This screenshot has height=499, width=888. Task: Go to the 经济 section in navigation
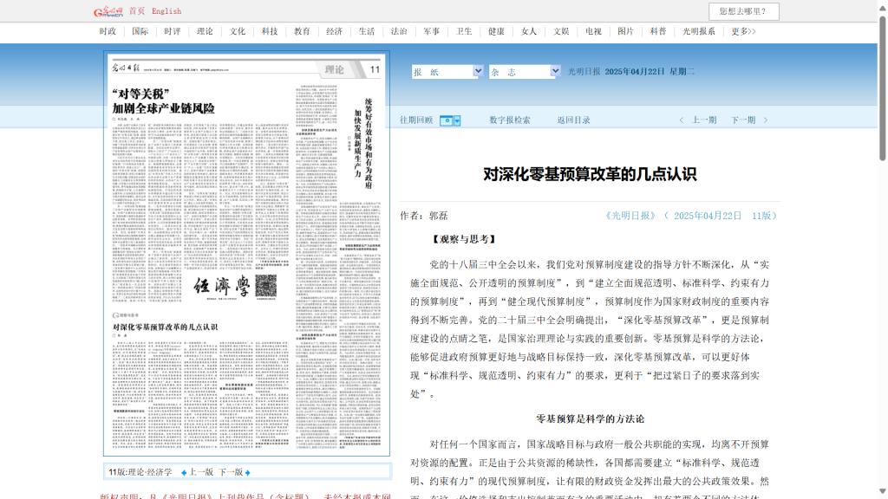(x=335, y=31)
